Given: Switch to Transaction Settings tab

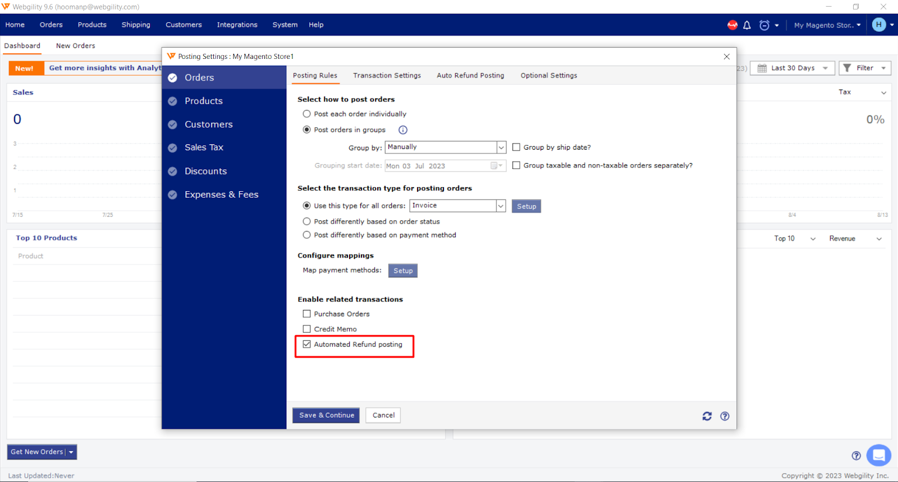Looking at the screenshot, I should pyautogui.click(x=387, y=76).
